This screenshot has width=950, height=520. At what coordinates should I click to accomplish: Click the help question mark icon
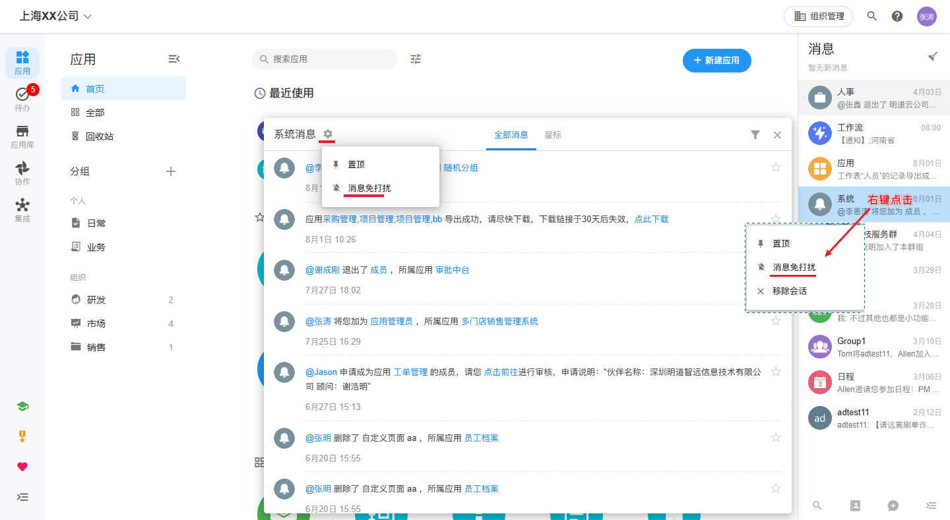point(897,16)
